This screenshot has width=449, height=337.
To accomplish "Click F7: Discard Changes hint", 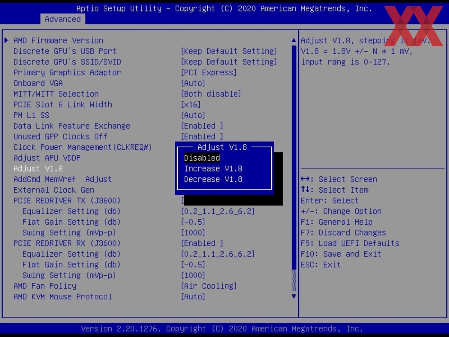I will tap(343, 233).
